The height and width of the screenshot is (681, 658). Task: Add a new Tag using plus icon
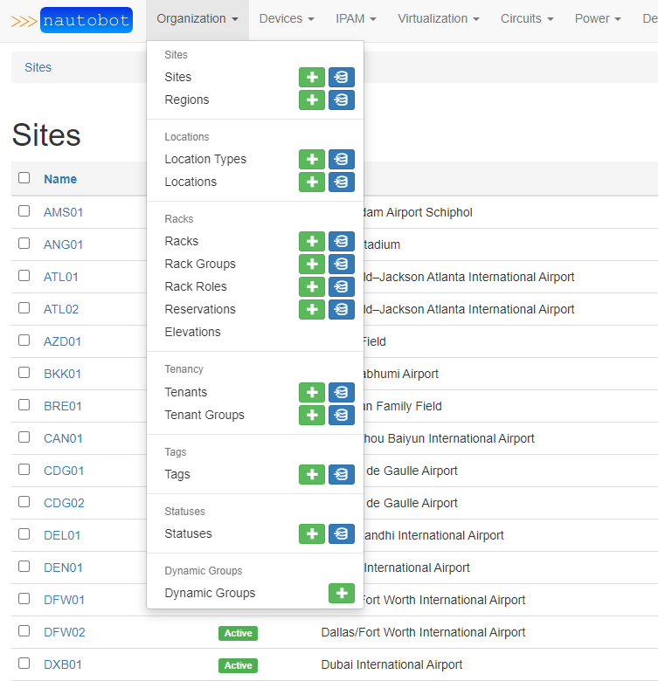(312, 474)
